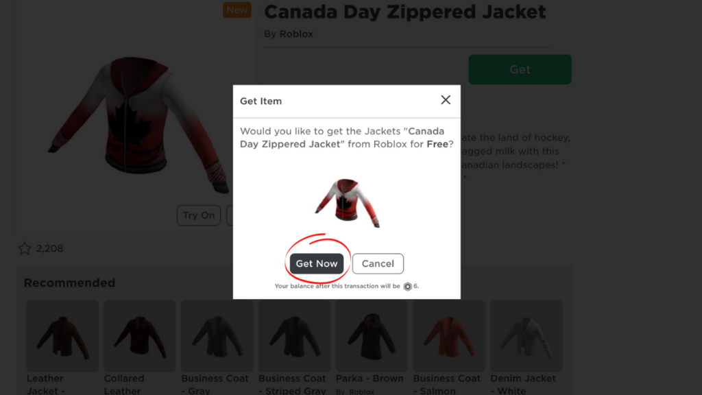The width and height of the screenshot is (702, 395).
Task: Click the Get Now button
Action: tap(317, 263)
